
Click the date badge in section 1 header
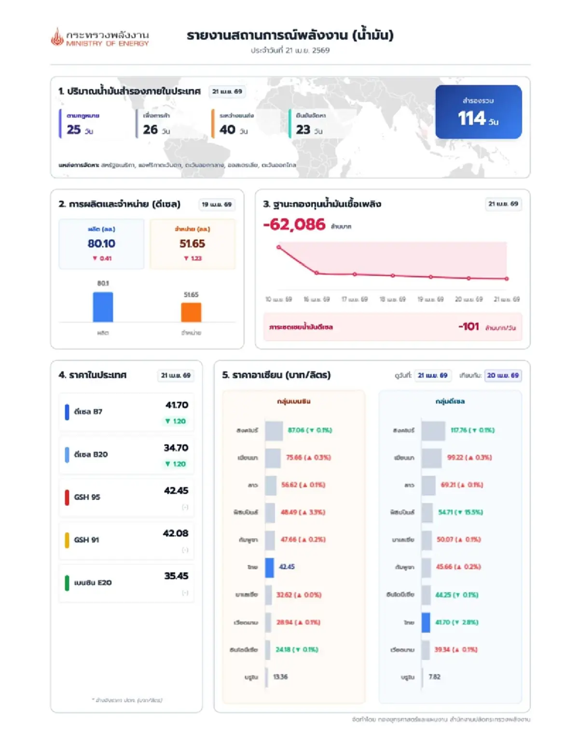tap(227, 92)
